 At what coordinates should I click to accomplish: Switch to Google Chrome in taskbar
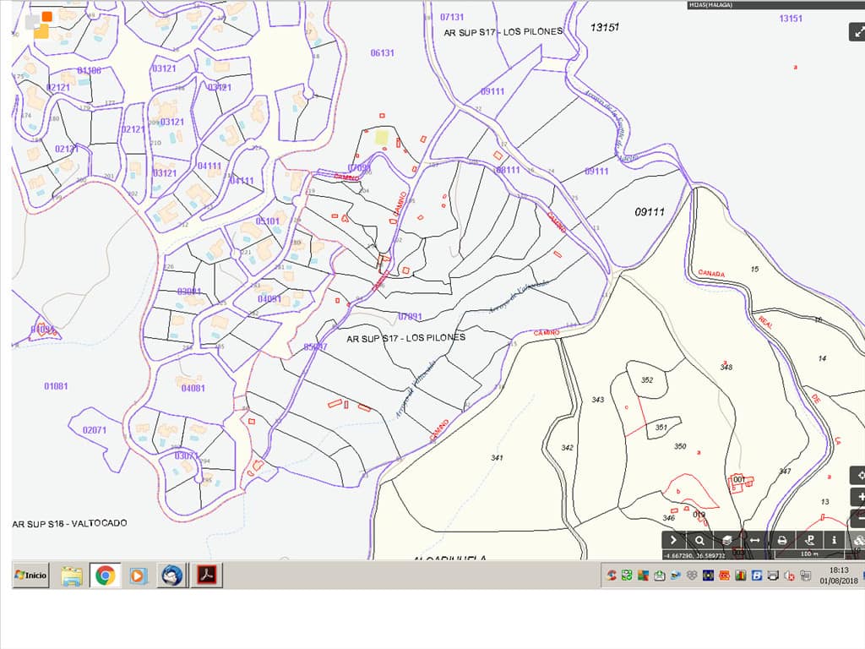click(105, 575)
